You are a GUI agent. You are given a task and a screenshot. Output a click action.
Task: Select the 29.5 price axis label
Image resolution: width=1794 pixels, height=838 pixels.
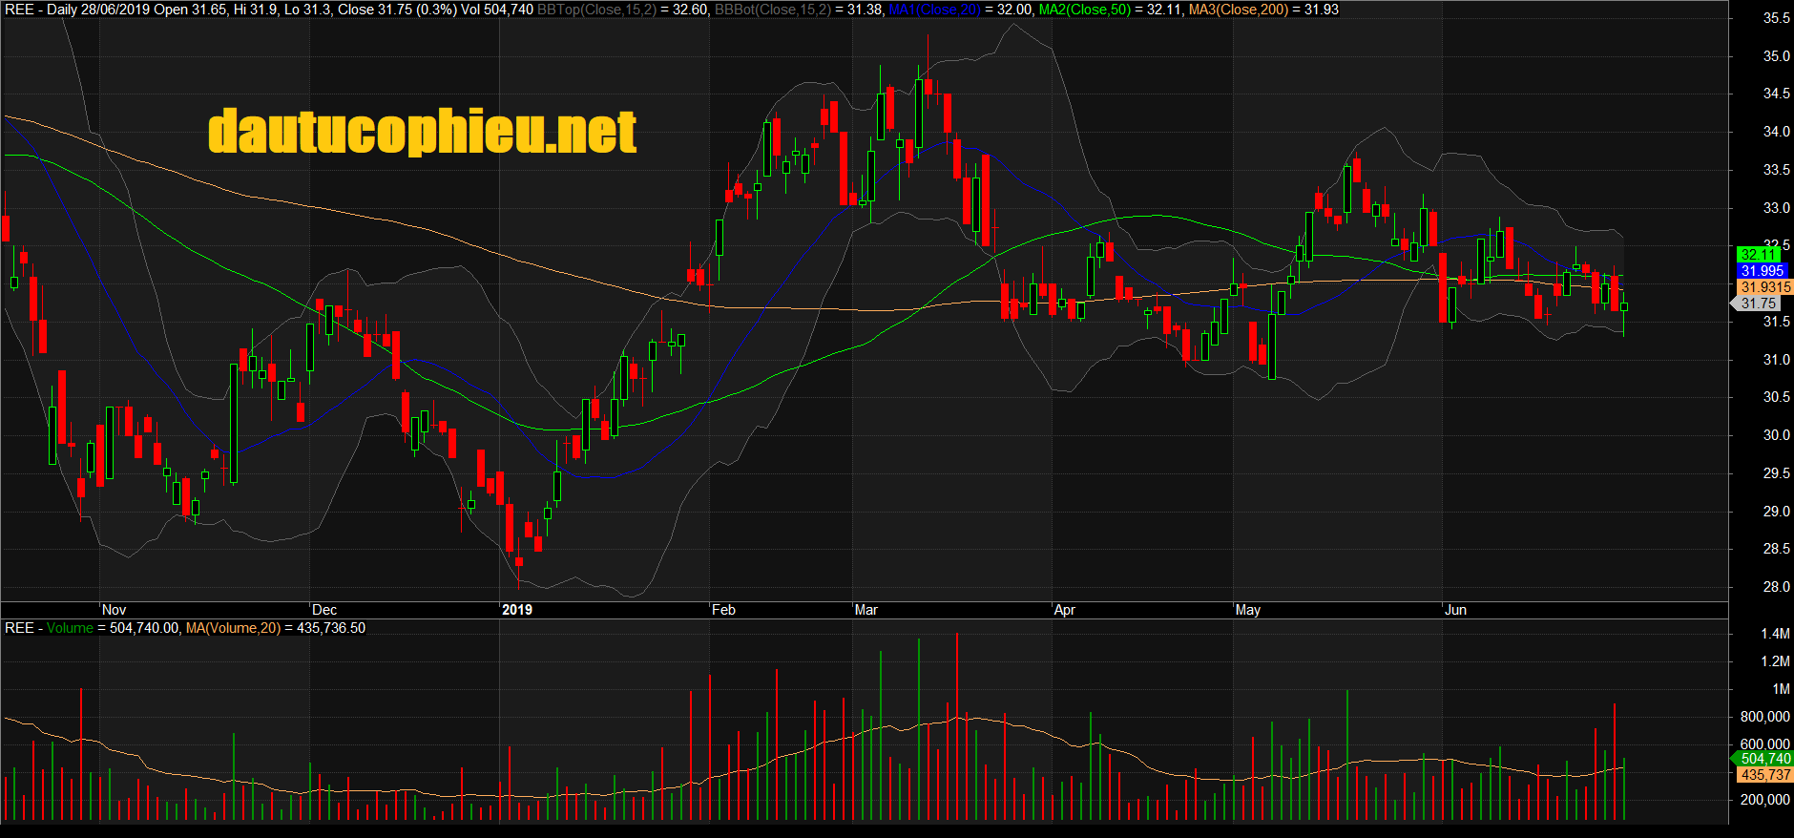(x=1777, y=473)
